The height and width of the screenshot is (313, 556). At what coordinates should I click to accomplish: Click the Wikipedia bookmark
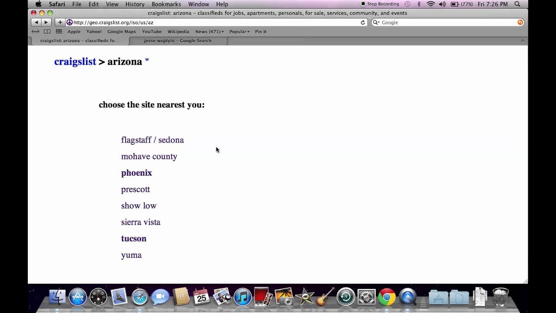(x=178, y=31)
